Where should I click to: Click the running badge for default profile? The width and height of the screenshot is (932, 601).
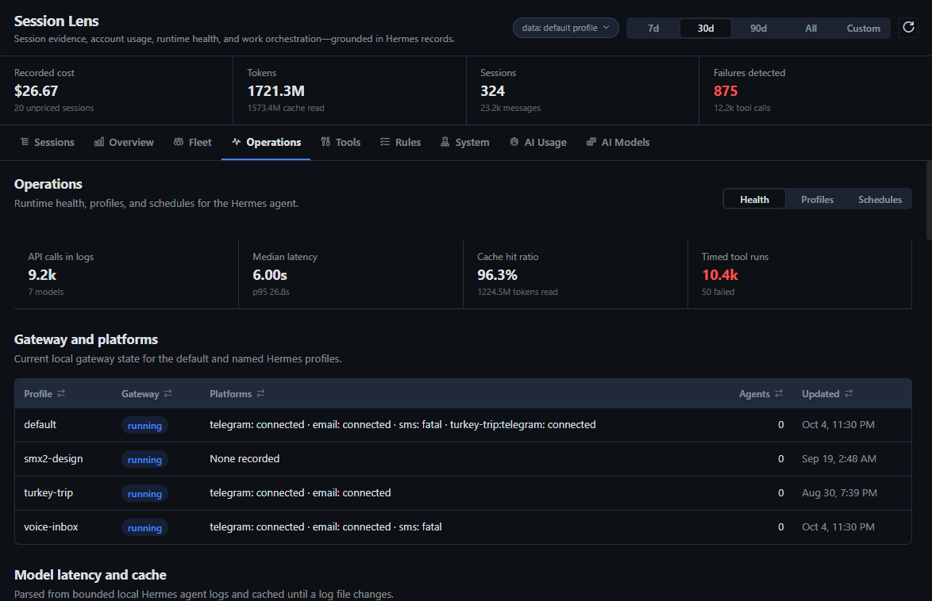[x=144, y=425]
